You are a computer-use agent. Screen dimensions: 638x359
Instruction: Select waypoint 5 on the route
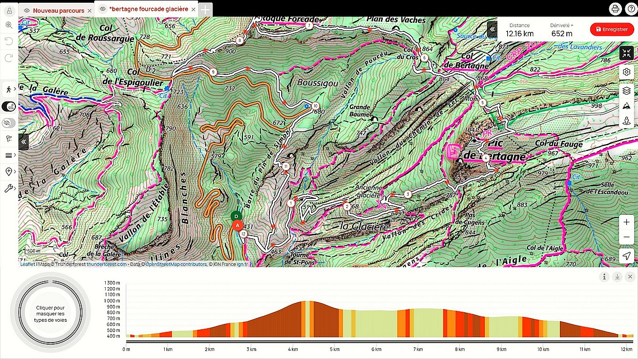482,102
